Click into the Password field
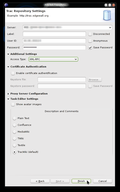Screen dimensions: 120x192 (x=54, y=47)
